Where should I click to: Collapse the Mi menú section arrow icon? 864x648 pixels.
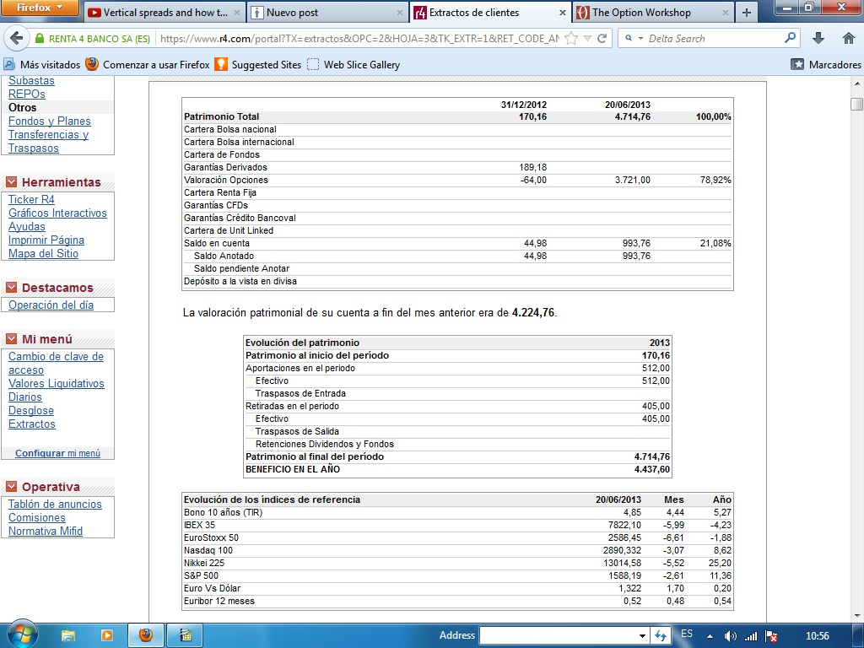point(12,339)
